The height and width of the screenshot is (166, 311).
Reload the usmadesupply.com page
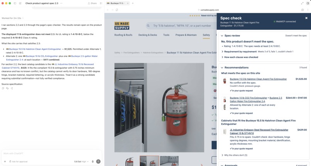tap(117, 10)
